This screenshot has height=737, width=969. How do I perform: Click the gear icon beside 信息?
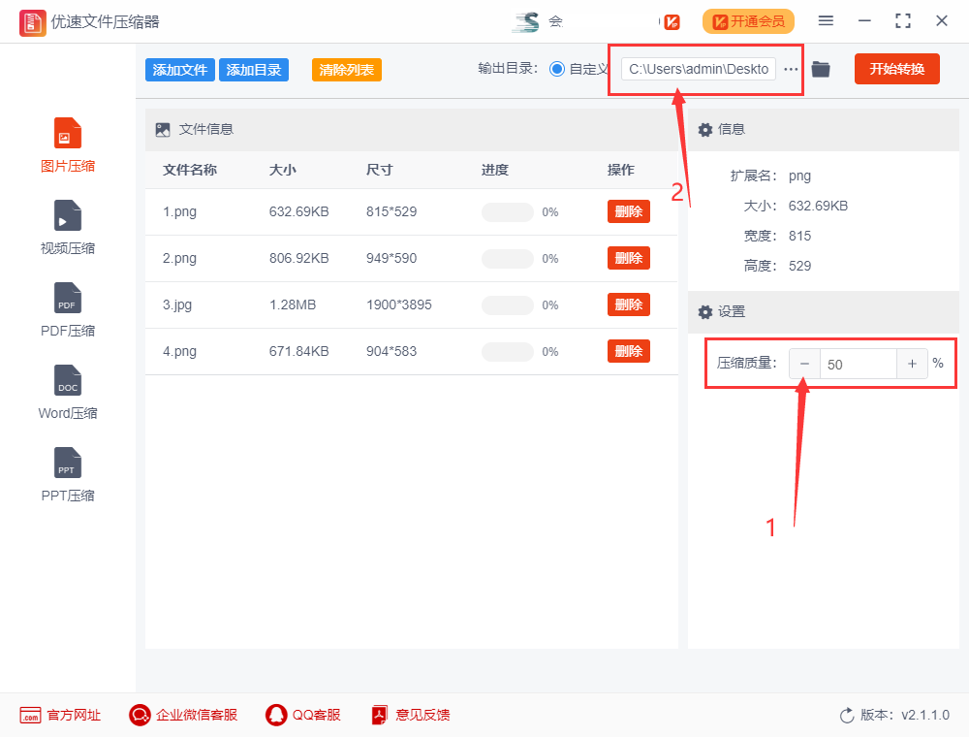[705, 130]
